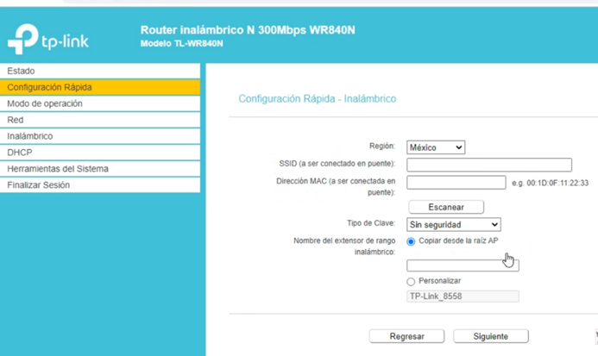Open Tipo de Clave dropdown

tap(453, 225)
